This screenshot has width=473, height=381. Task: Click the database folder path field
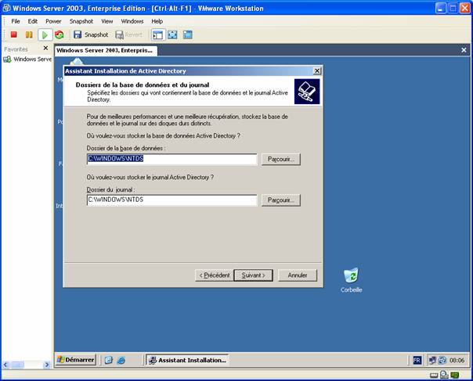(x=172, y=159)
